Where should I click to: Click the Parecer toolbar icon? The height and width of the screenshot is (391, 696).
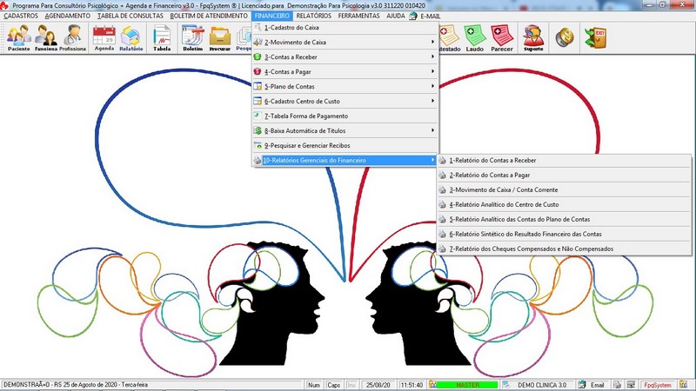click(502, 38)
